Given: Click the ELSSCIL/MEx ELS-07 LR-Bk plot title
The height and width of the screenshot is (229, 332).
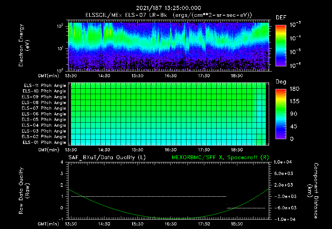Looking at the screenshot, I should pos(126,15).
